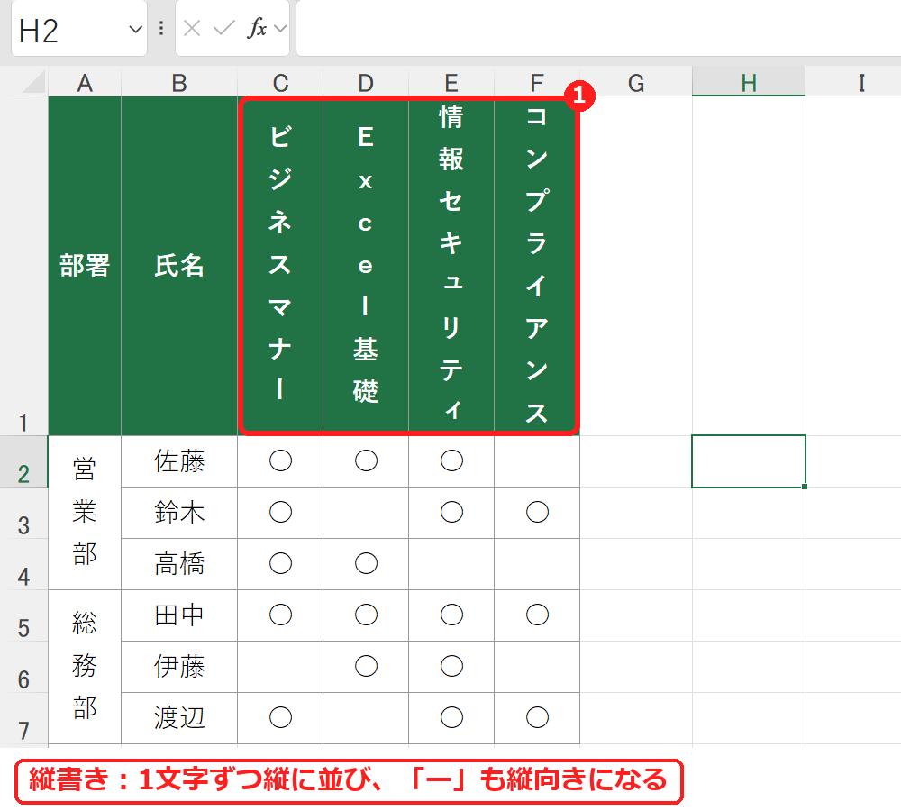
Task: Click 田中's circle under ビジネスマナー
Action: [280, 615]
